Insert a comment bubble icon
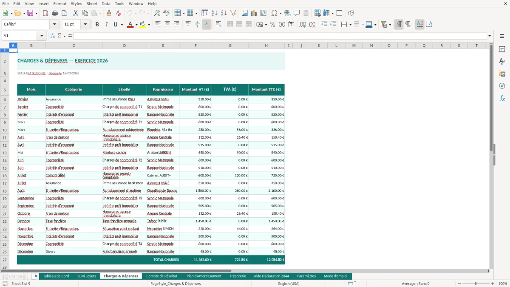This screenshot has width=510, height=287. pos(297,13)
